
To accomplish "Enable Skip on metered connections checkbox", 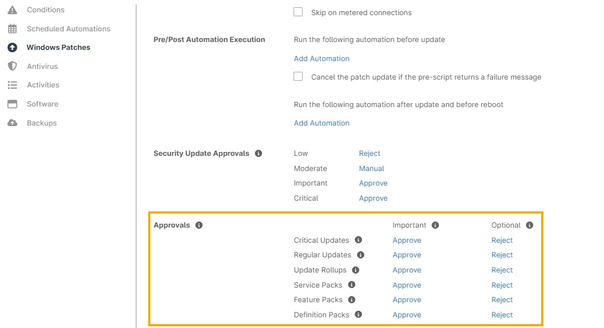I will tap(299, 12).
